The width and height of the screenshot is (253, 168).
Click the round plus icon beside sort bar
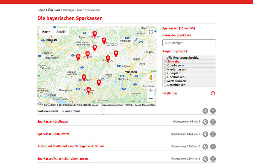pos(213,111)
